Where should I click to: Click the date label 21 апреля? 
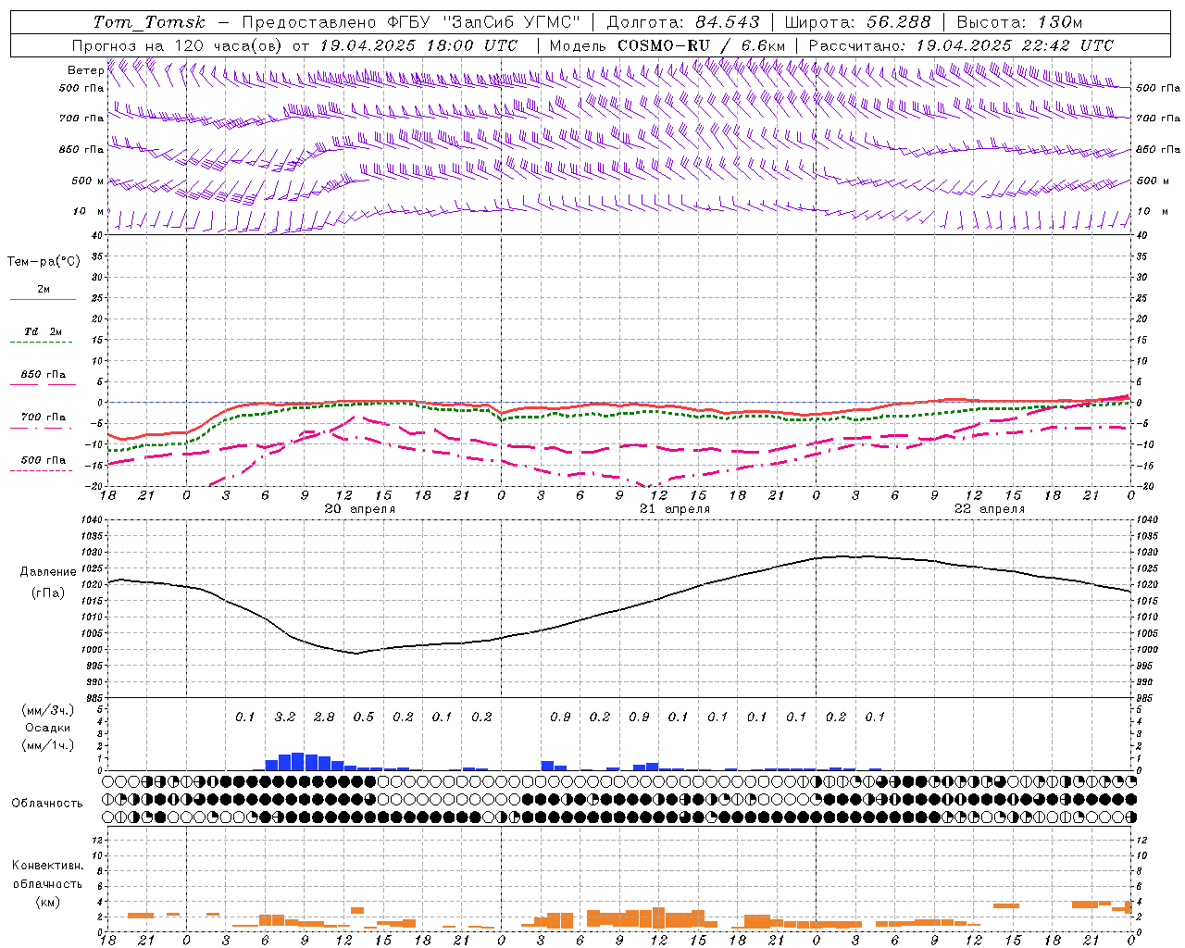[x=675, y=509]
